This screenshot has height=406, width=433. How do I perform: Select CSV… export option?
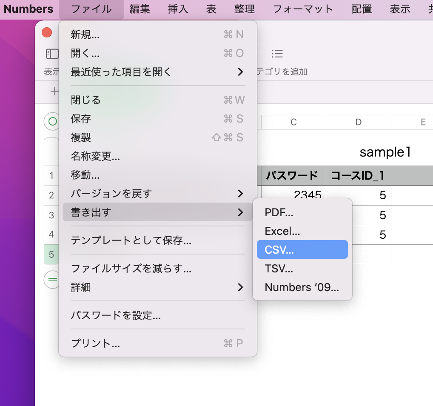click(x=302, y=250)
